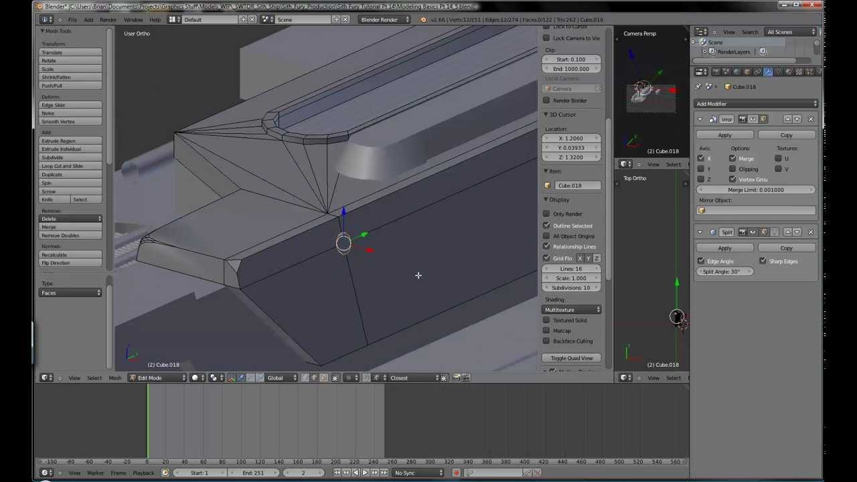Toggle Mirror modifier render visibility icon
Image resolution: width=857 pixels, height=482 pixels.
tap(743, 119)
